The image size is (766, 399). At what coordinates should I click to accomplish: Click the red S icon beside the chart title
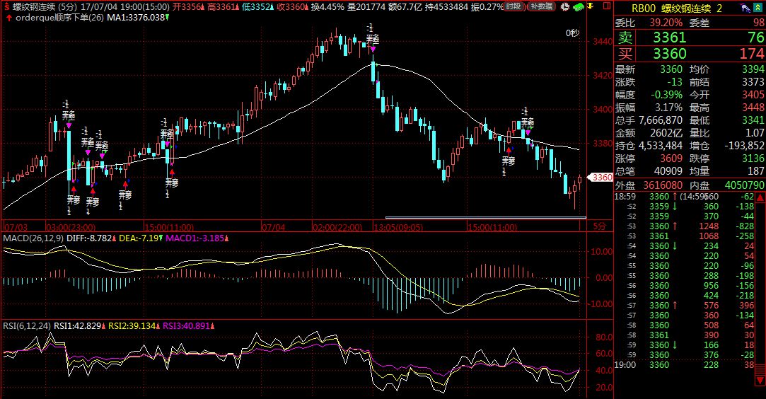[6, 7]
